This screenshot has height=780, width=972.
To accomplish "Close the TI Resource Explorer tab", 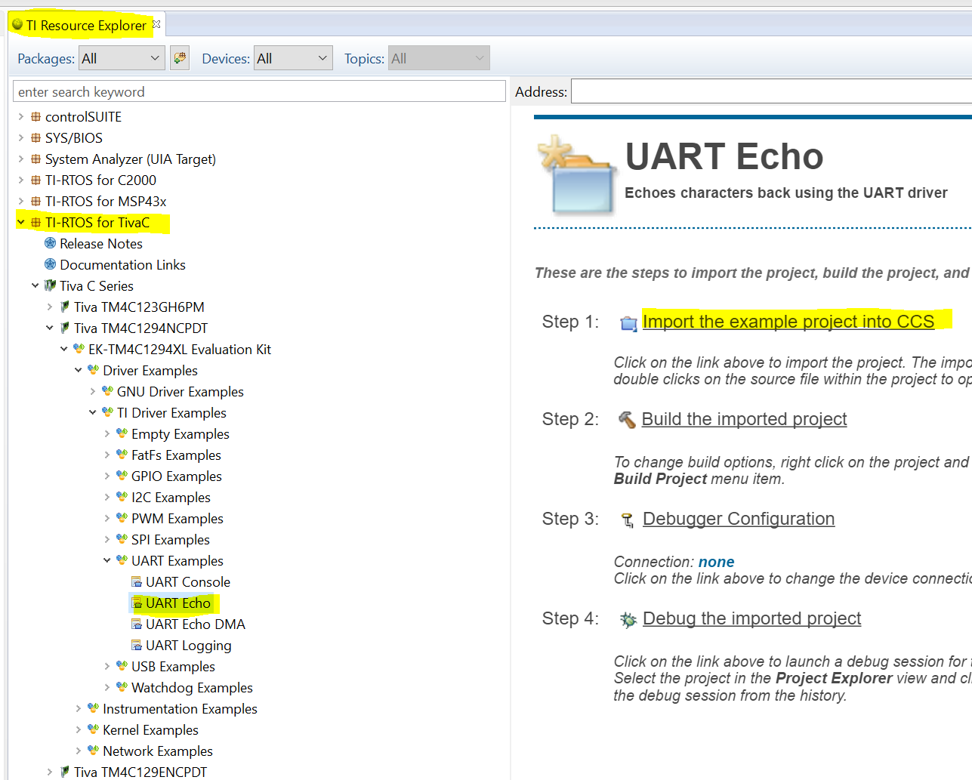I will click(x=156, y=24).
